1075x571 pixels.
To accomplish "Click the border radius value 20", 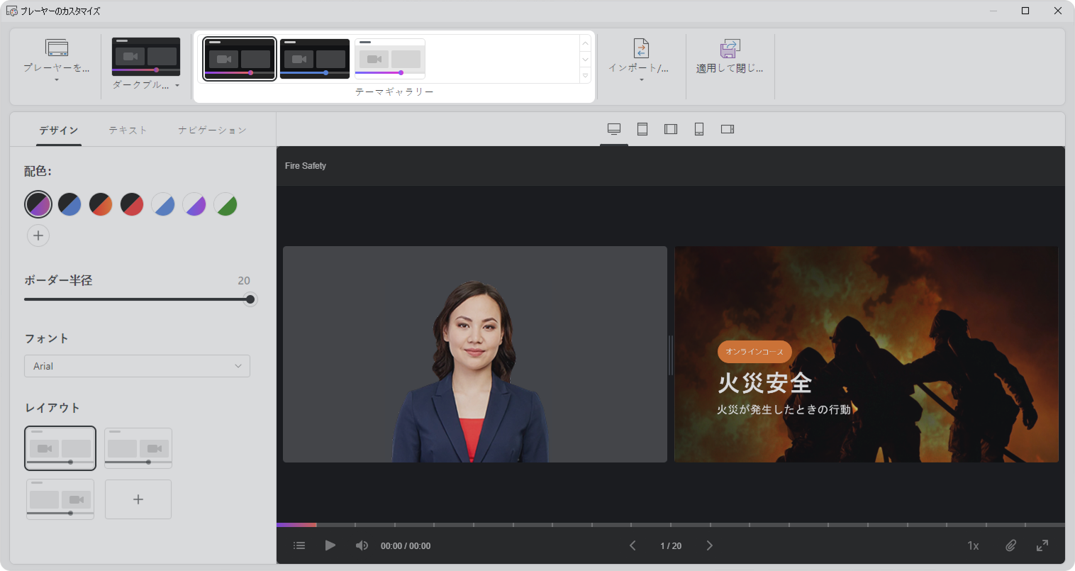I will [244, 280].
